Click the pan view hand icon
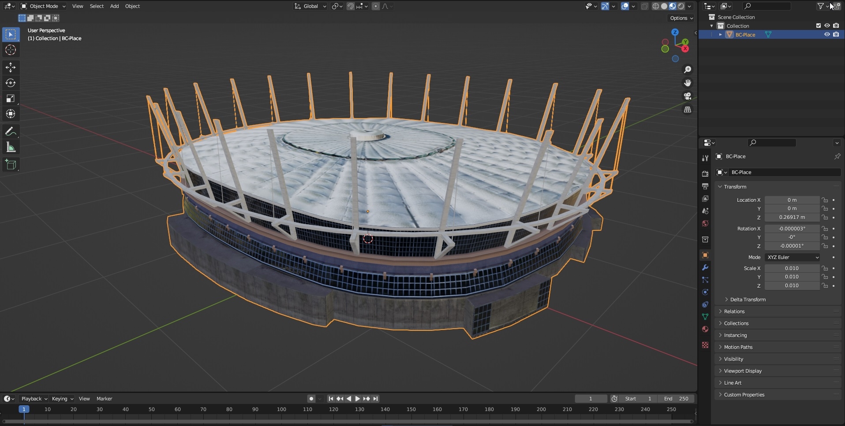This screenshot has width=845, height=426. [x=687, y=83]
